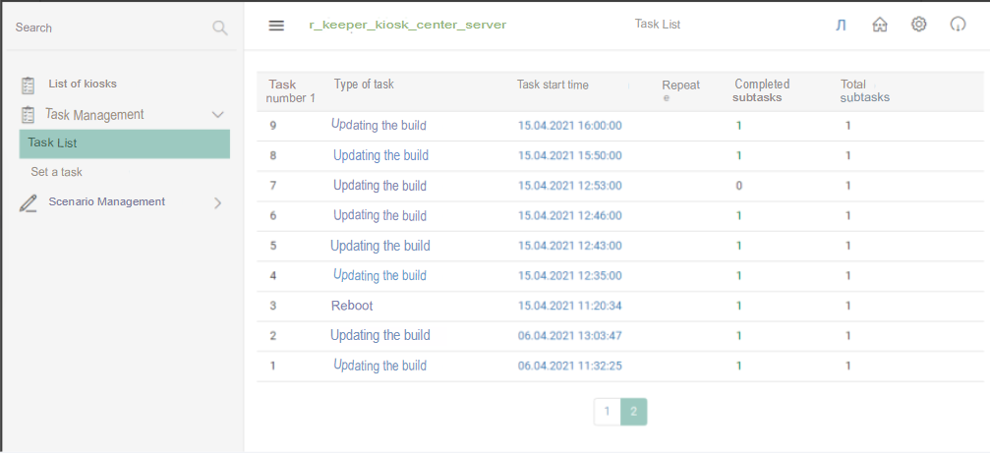Click the pencil icon beside Scenario Management
The image size is (990, 453).
tap(29, 202)
